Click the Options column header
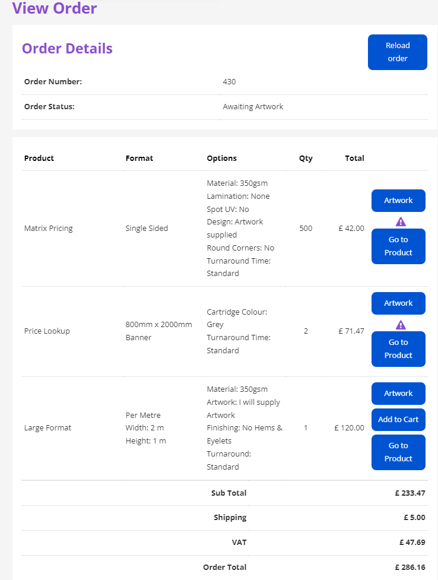 click(x=221, y=159)
